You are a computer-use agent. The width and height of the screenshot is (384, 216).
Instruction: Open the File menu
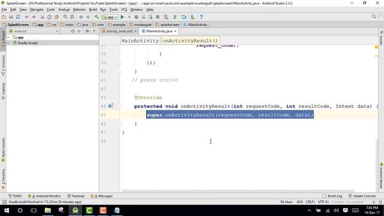4,10
